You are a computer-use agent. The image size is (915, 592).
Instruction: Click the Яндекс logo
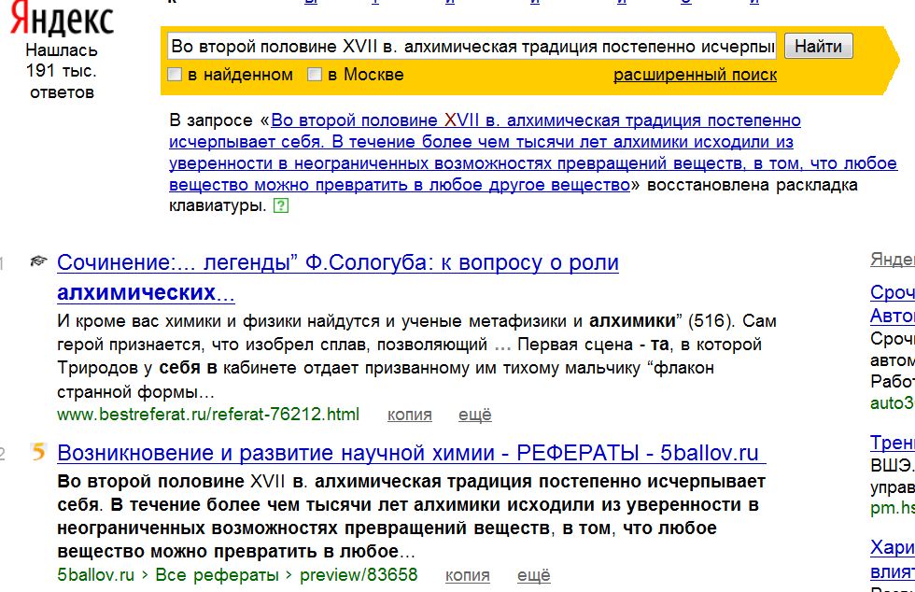pos(62,19)
